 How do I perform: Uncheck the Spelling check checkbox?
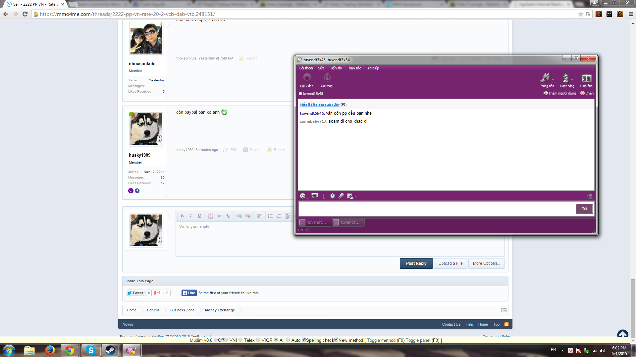(x=303, y=340)
